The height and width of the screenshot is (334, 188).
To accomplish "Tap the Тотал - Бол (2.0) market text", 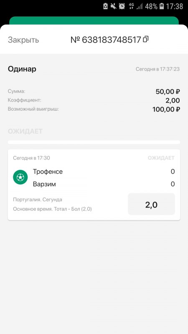I will 73,209.
